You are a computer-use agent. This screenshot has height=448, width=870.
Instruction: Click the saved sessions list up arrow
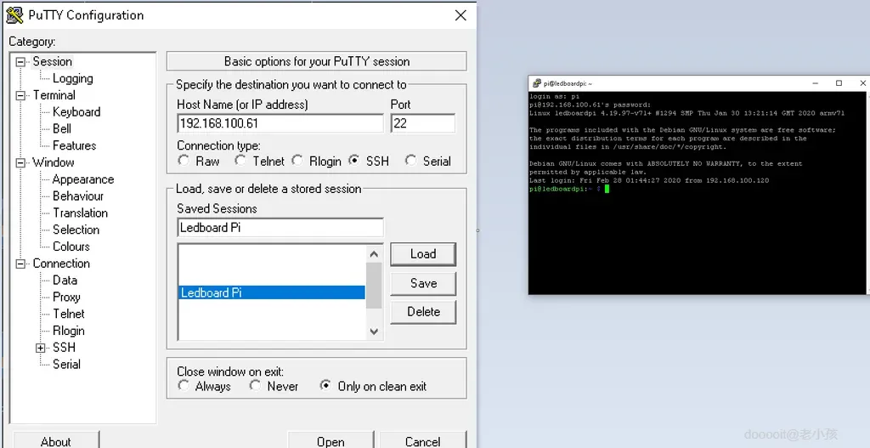point(374,253)
